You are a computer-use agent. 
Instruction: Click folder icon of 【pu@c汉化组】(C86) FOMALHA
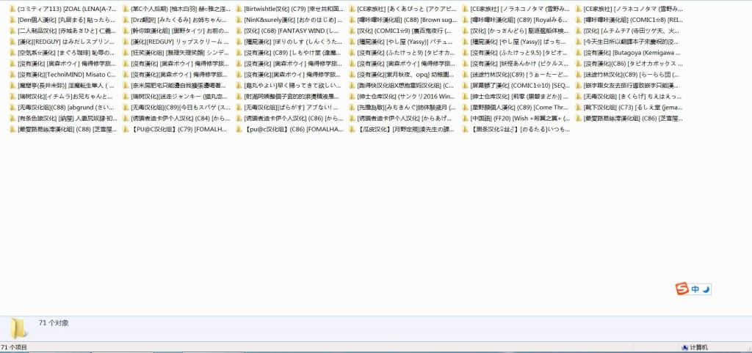point(239,130)
